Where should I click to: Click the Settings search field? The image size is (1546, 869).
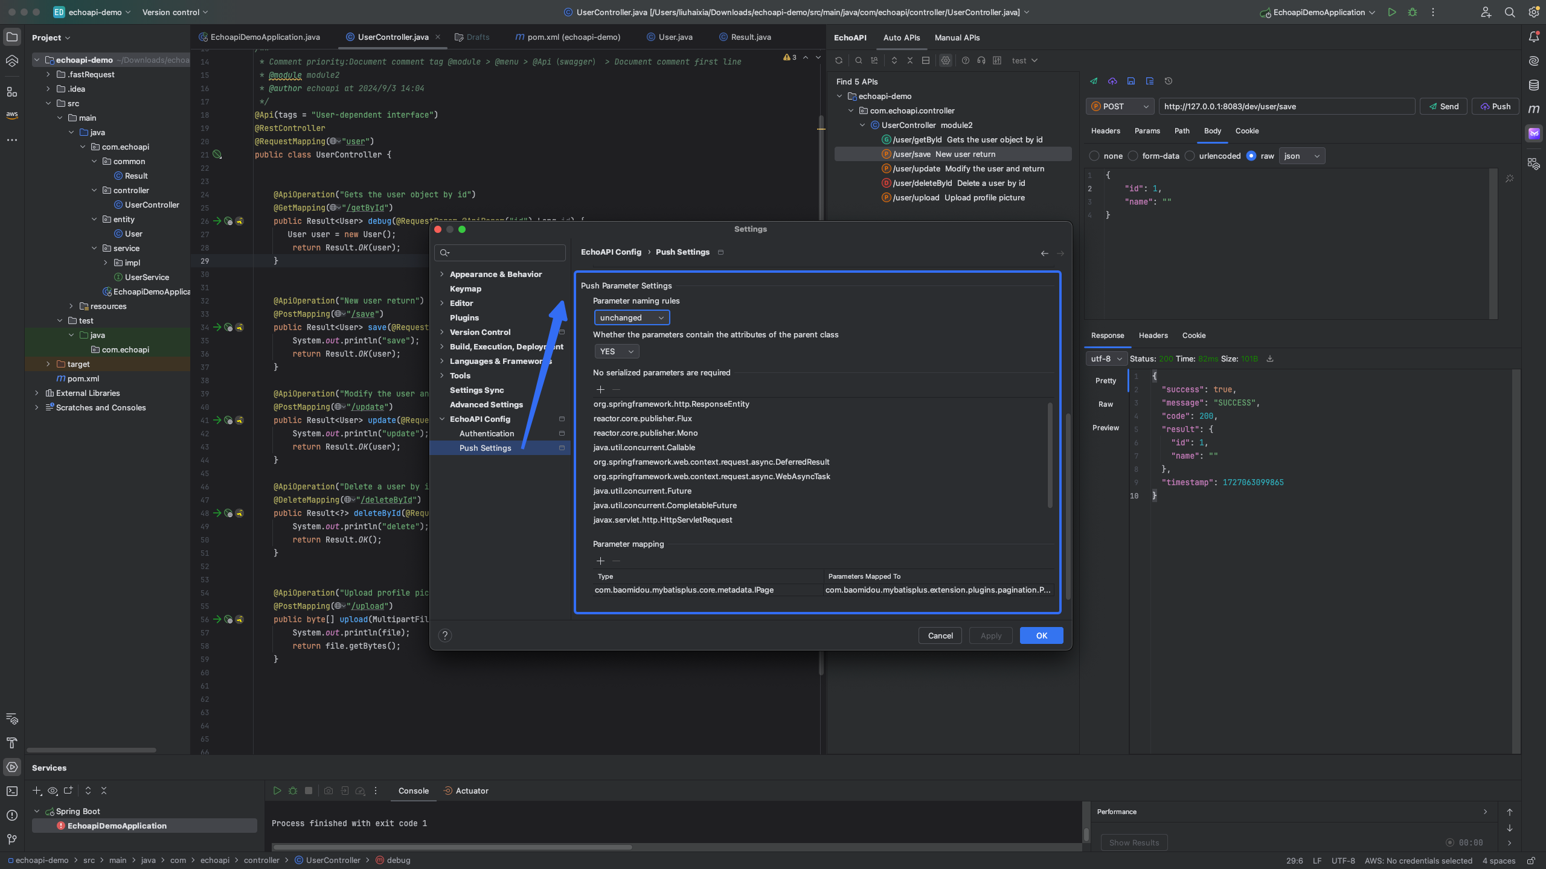[500, 252]
